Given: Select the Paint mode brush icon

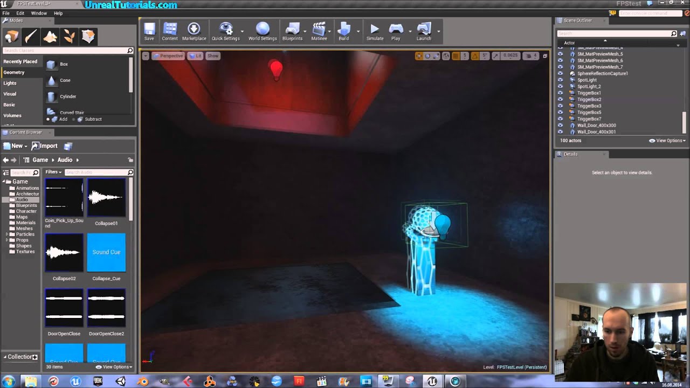Looking at the screenshot, I should coord(31,36).
